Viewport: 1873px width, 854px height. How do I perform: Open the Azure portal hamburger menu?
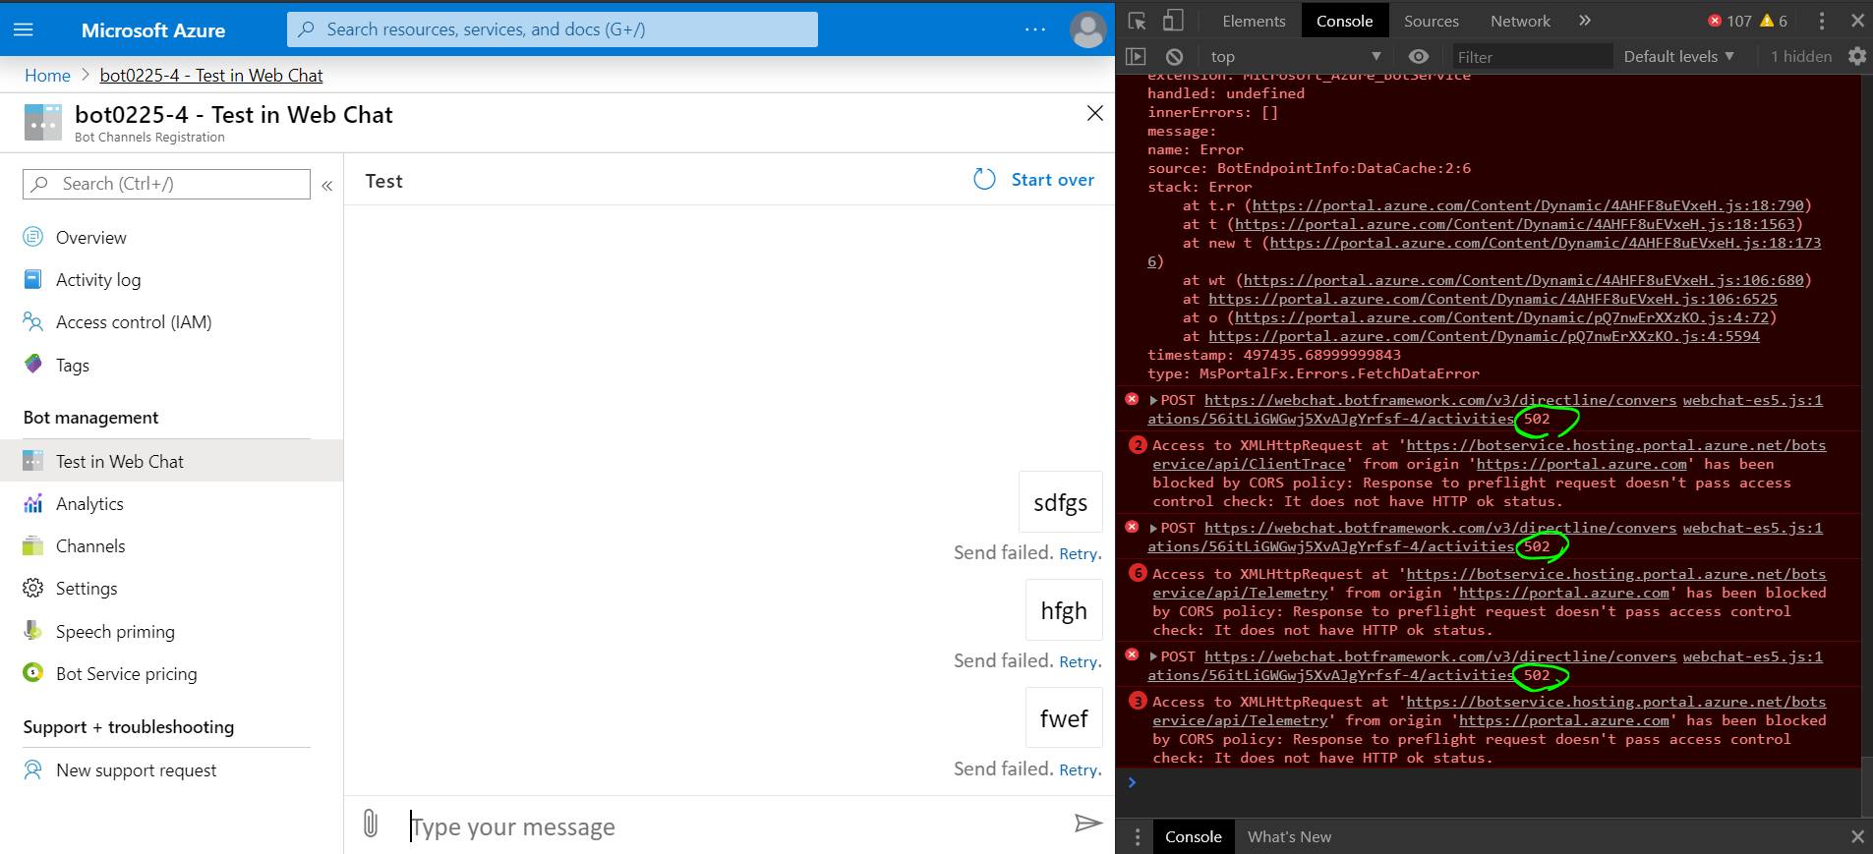click(x=24, y=29)
